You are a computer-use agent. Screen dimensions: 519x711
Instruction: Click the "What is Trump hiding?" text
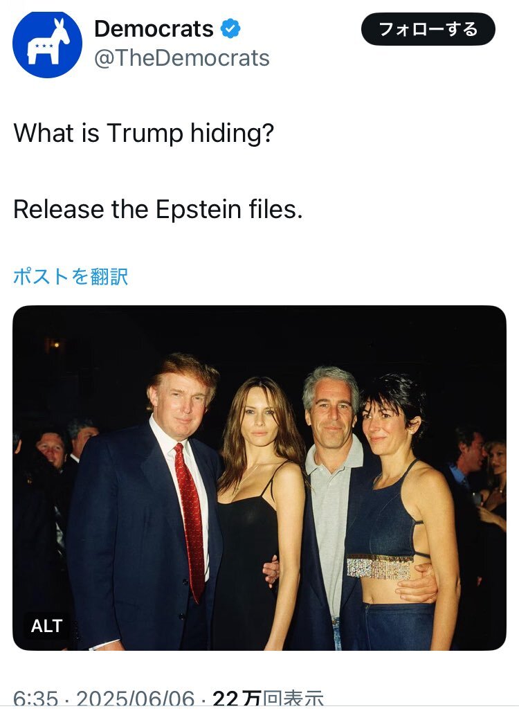[x=144, y=134]
